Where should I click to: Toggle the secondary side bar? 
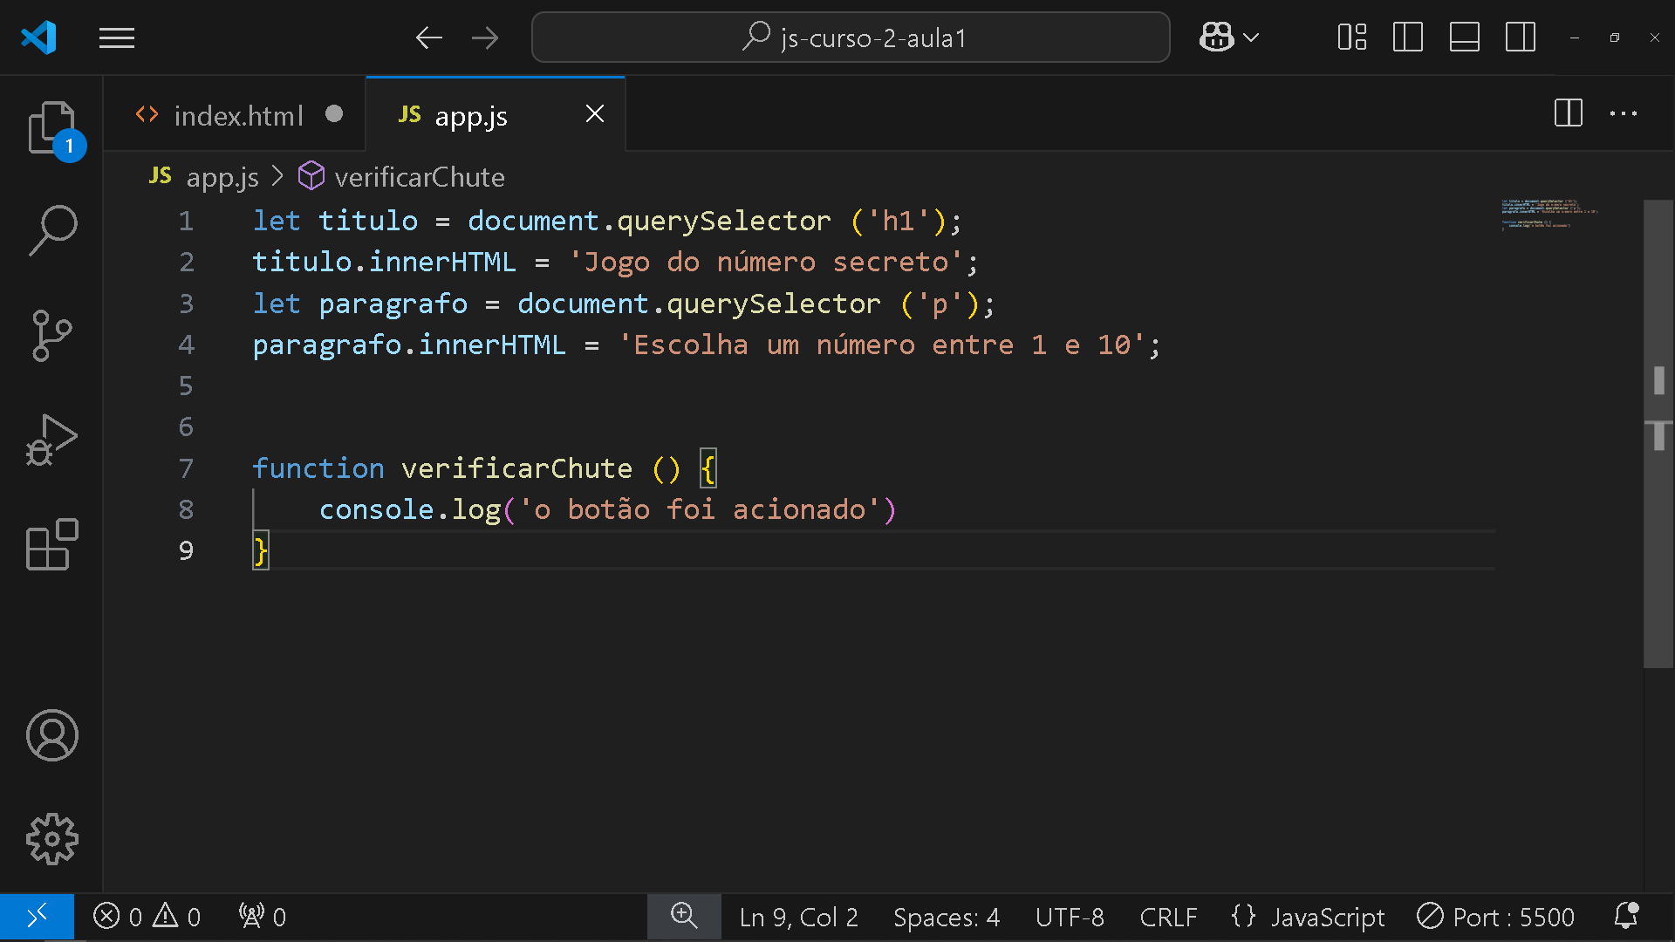[1521, 38]
